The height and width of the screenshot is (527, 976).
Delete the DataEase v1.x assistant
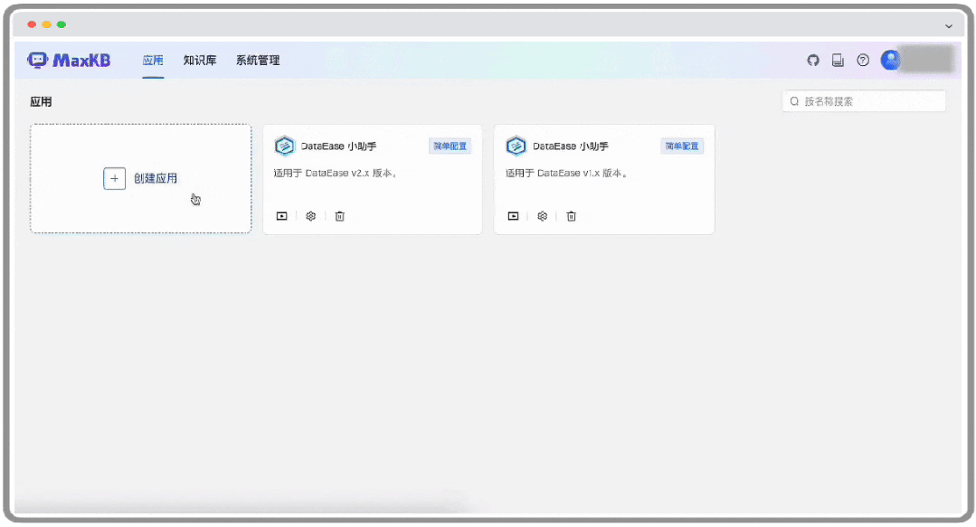[572, 216]
